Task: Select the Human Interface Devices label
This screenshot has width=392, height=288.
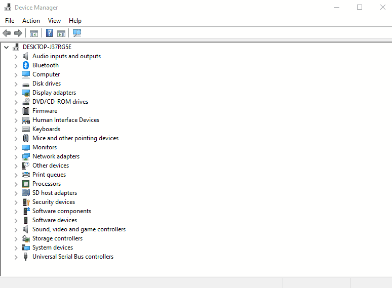Action: click(x=66, y=120)
